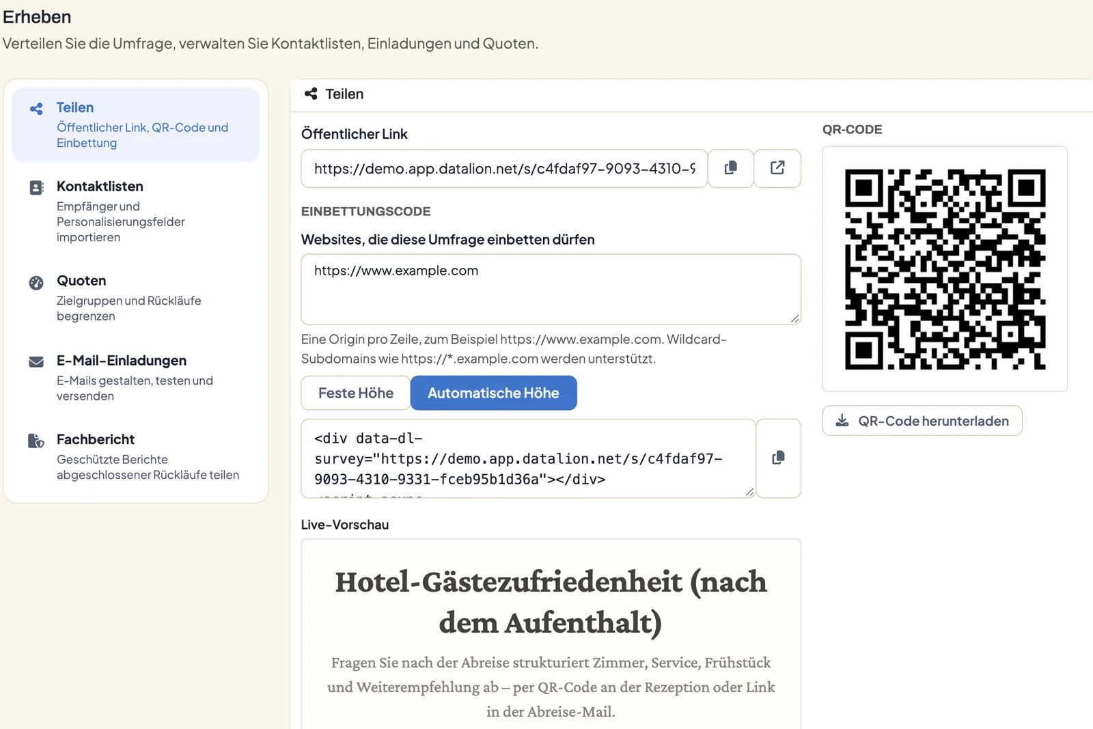Focus the Öffentlicher Link URL field
The width and height of the screenshot is (1093, 729).
tap(504, 168)
